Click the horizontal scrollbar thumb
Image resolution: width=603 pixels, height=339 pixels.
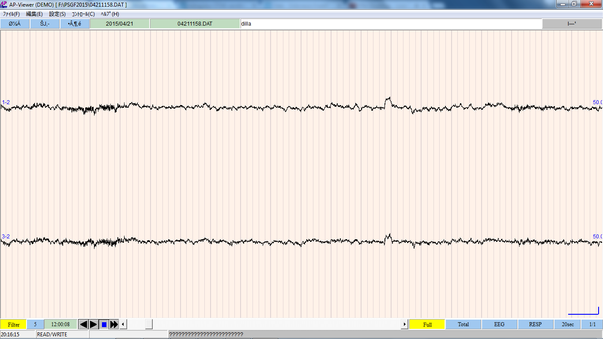(x=149, y=324)
